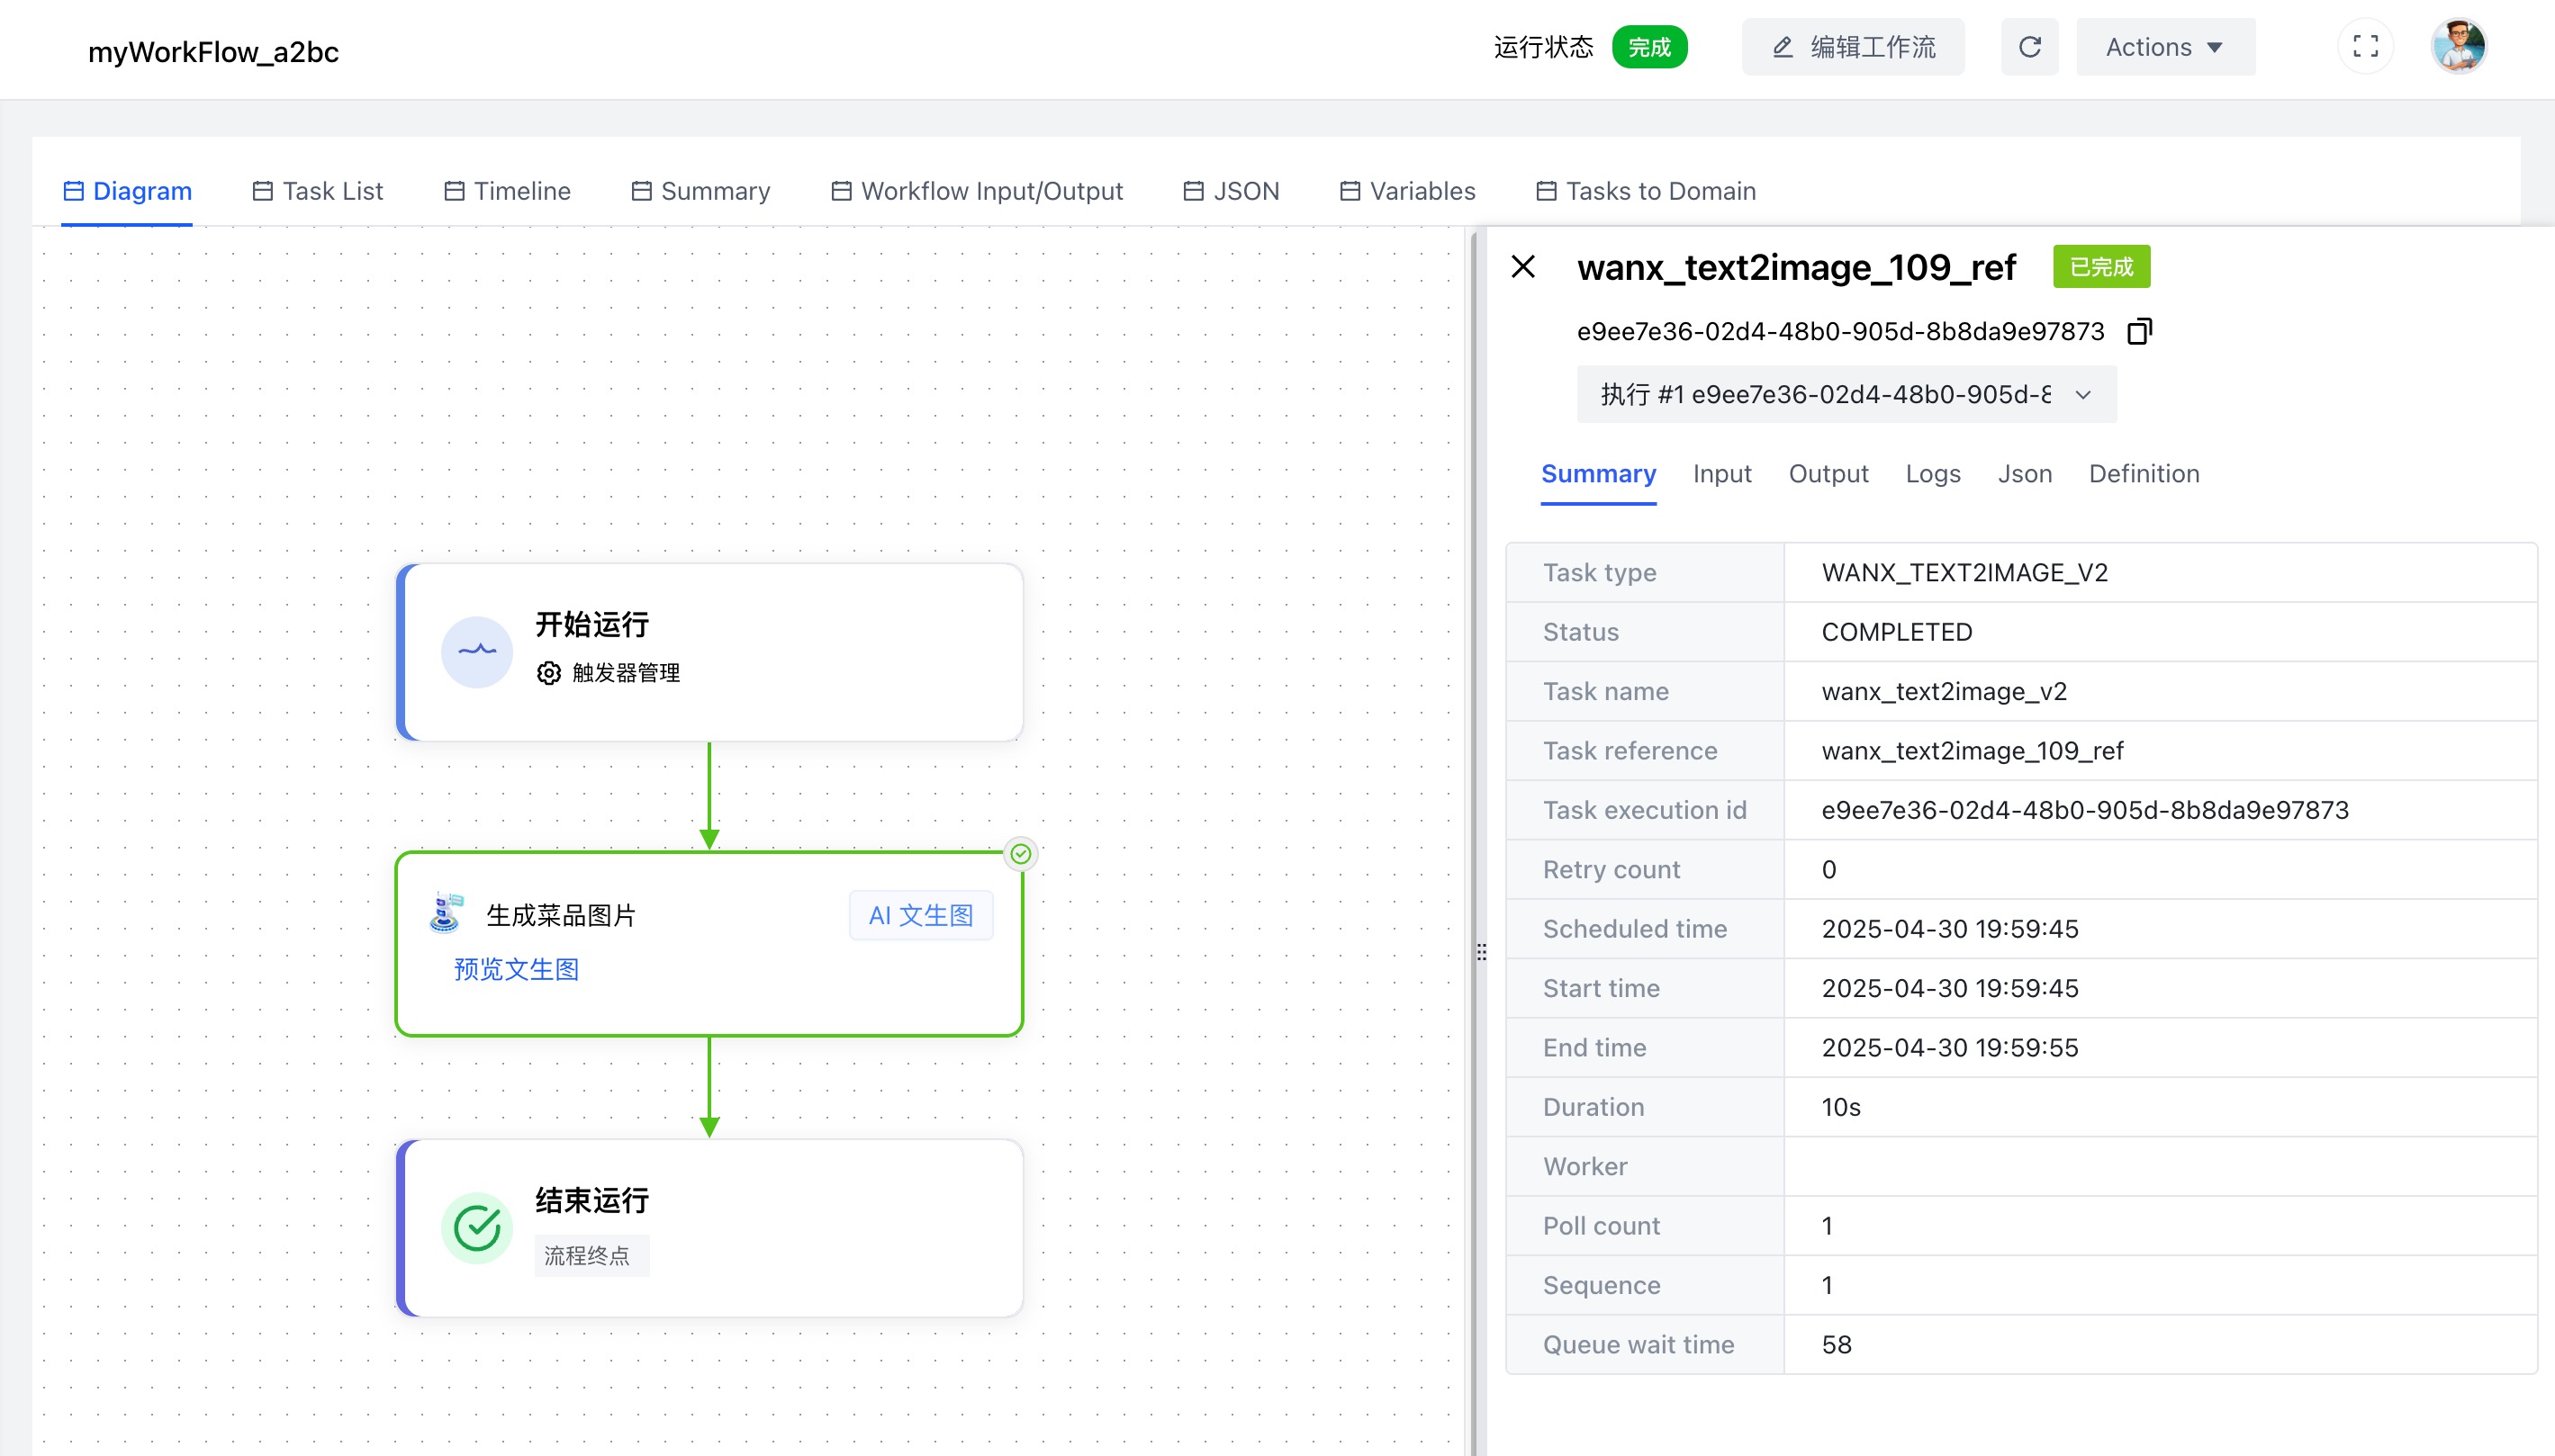Toggle fullscreen mode icon

tap(2365, 47)
